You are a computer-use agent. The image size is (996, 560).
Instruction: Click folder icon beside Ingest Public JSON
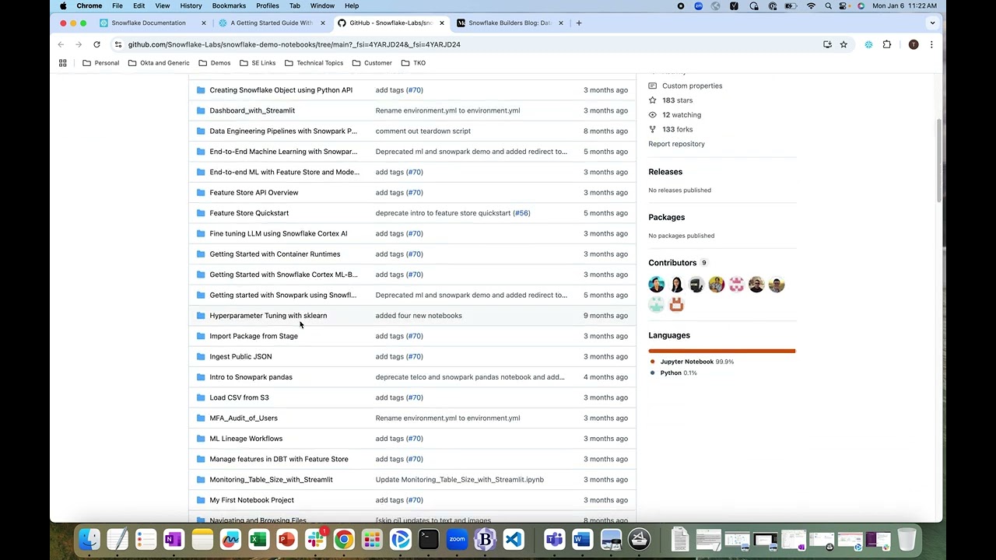(x=201, y=356)
